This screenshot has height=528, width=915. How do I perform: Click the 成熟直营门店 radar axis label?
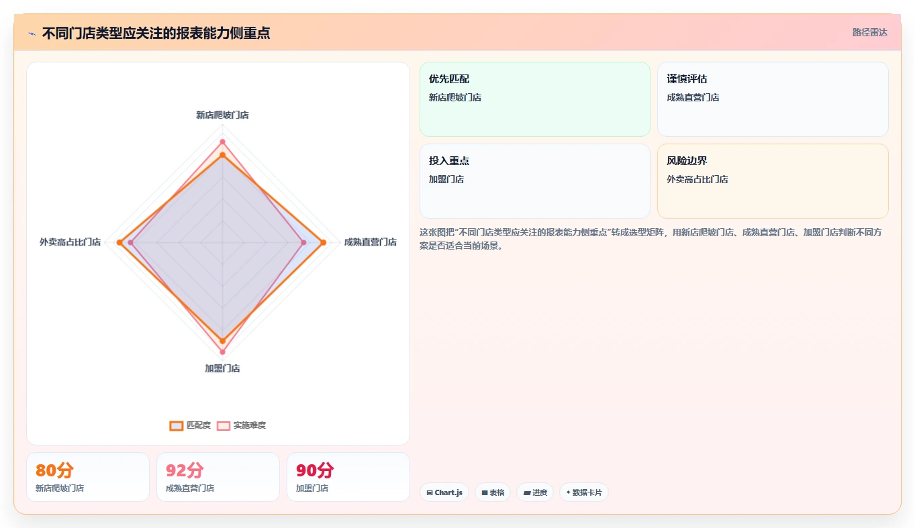371,242
